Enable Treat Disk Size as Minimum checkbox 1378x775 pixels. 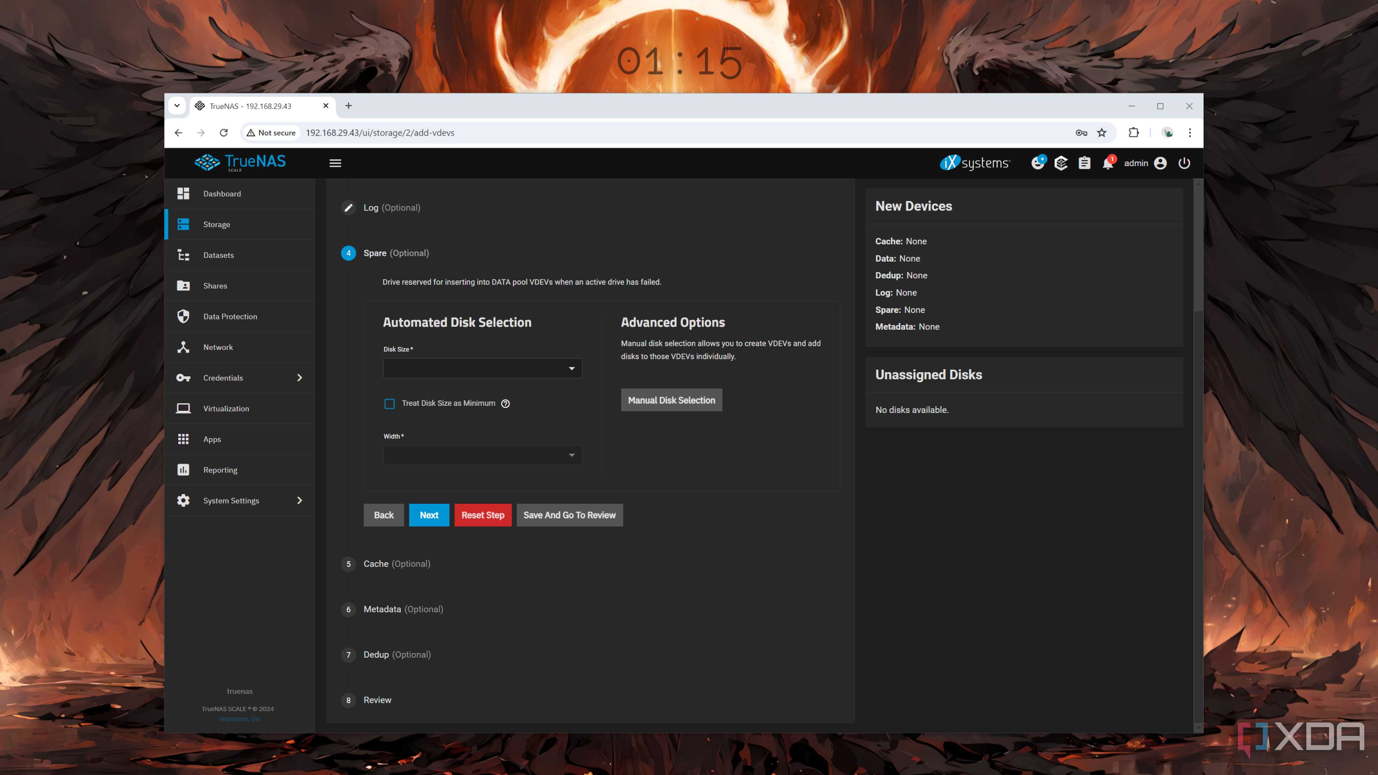[x=389, y=403]
